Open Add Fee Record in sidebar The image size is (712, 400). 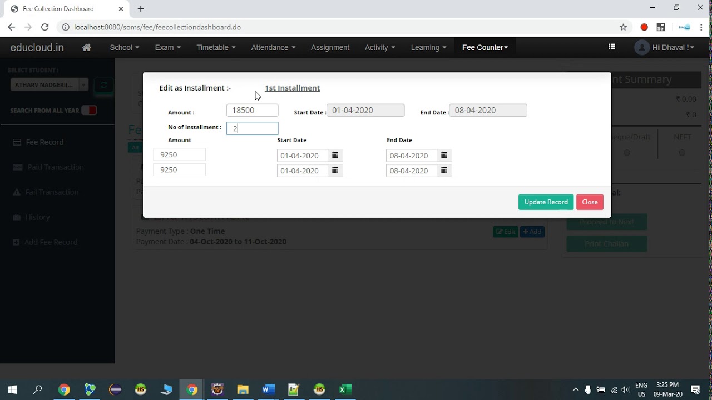coord(51,242)
